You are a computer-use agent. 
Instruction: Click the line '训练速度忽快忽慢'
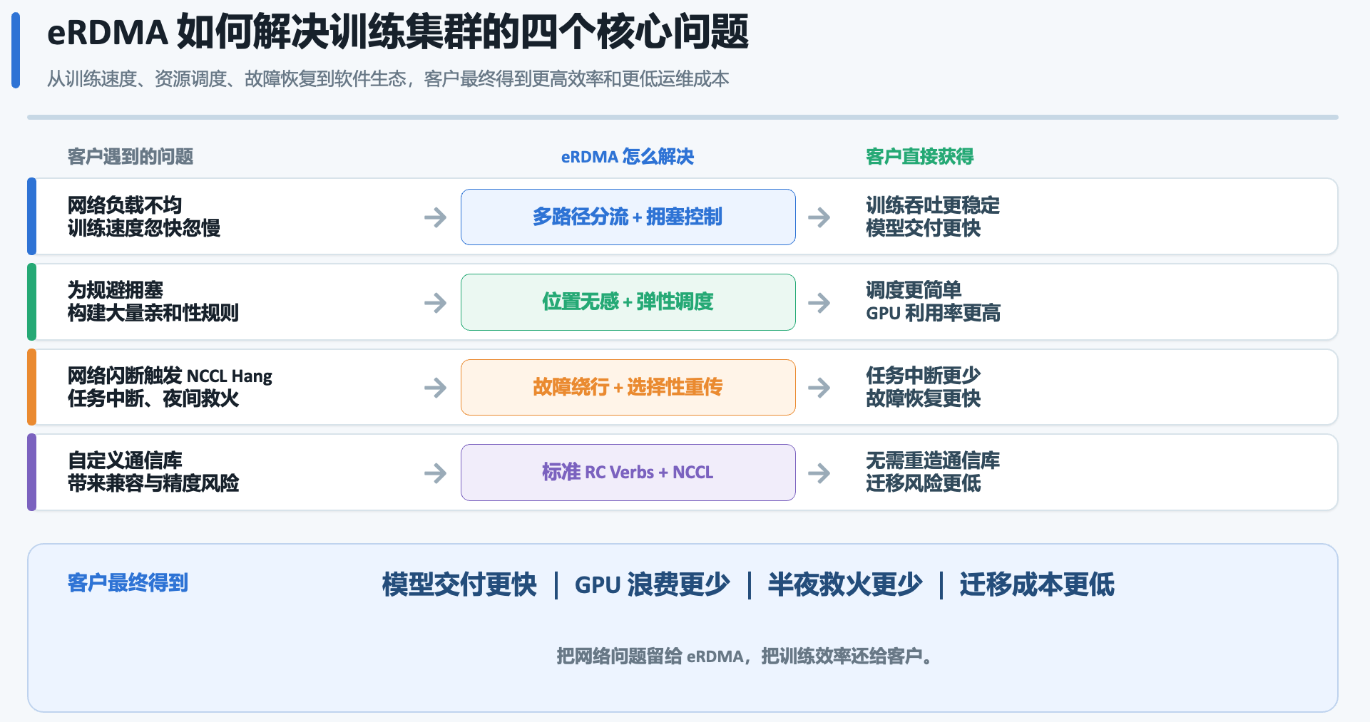144,228
